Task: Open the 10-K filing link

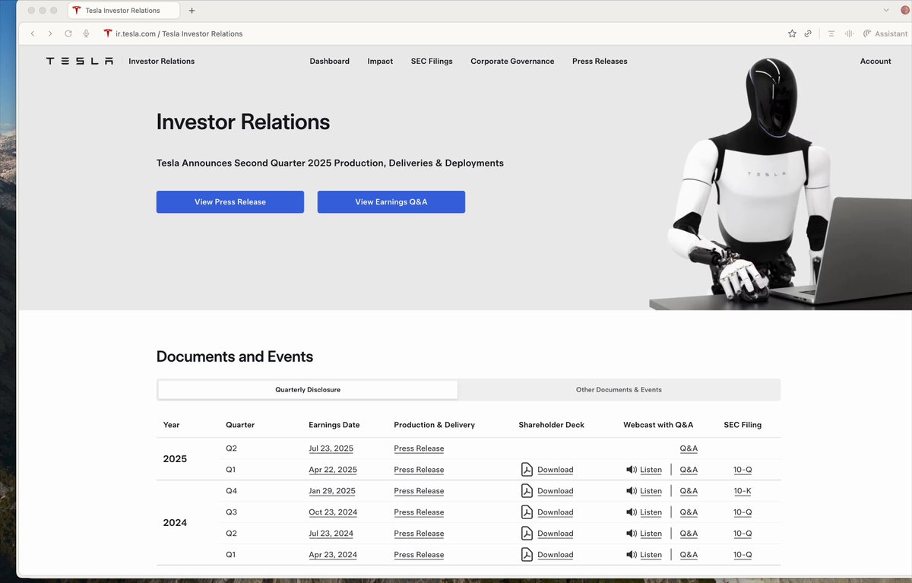Action: coord(743,491)
